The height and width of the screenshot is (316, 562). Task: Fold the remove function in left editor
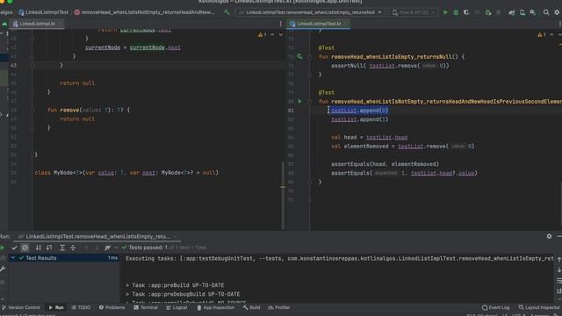tap(32, 110)
